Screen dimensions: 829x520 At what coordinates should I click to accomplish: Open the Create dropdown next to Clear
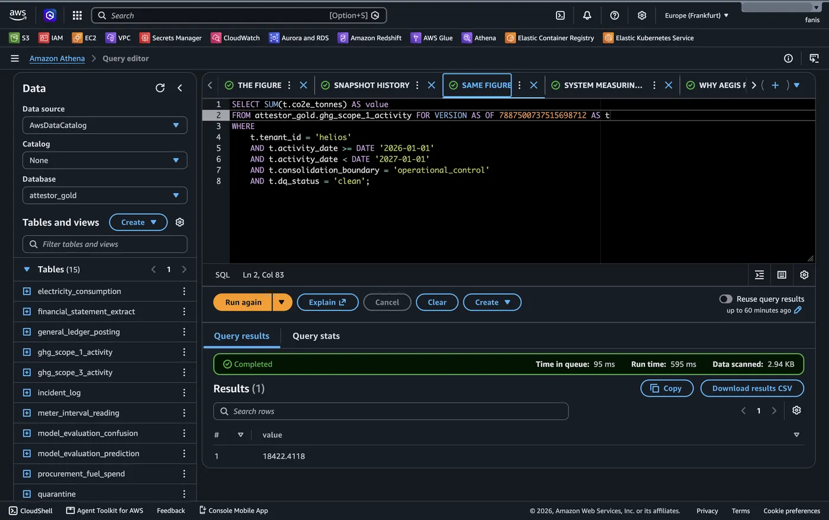coord(492,302)
